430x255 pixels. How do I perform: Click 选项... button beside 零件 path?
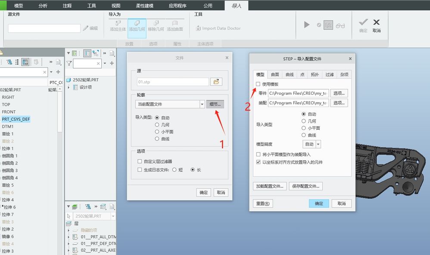339,93
